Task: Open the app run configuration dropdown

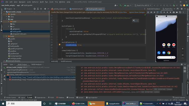Action: tap(128, 6)
